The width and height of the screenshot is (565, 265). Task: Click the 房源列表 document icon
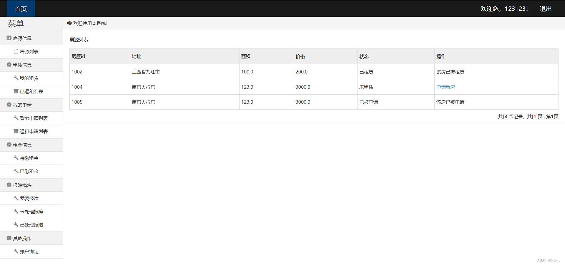pos(16,51)
